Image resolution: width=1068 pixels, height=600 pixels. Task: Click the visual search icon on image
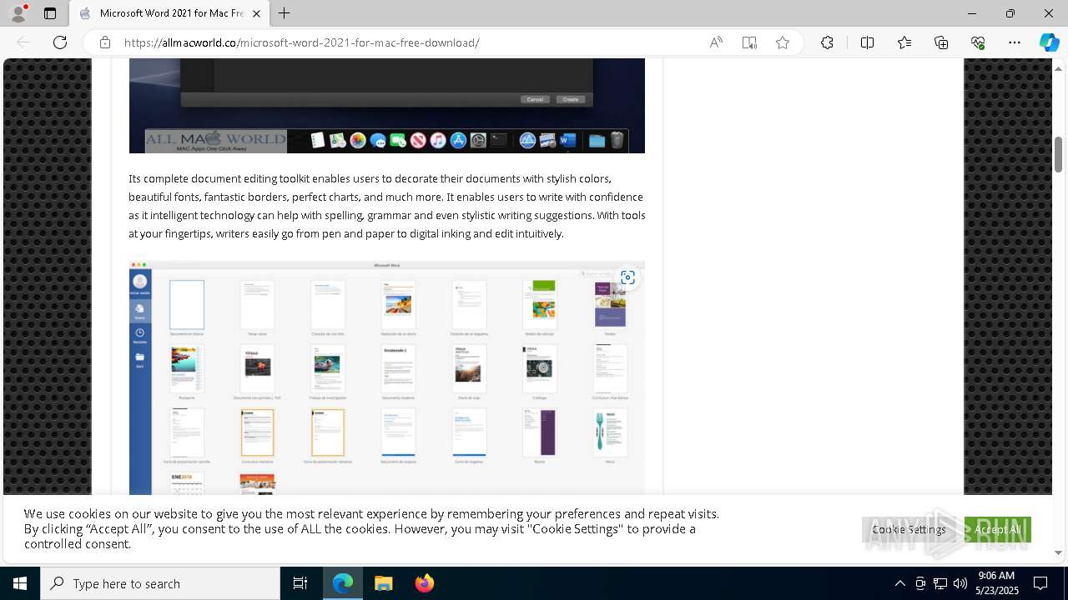pyautogui.click(x=627, y=277)
